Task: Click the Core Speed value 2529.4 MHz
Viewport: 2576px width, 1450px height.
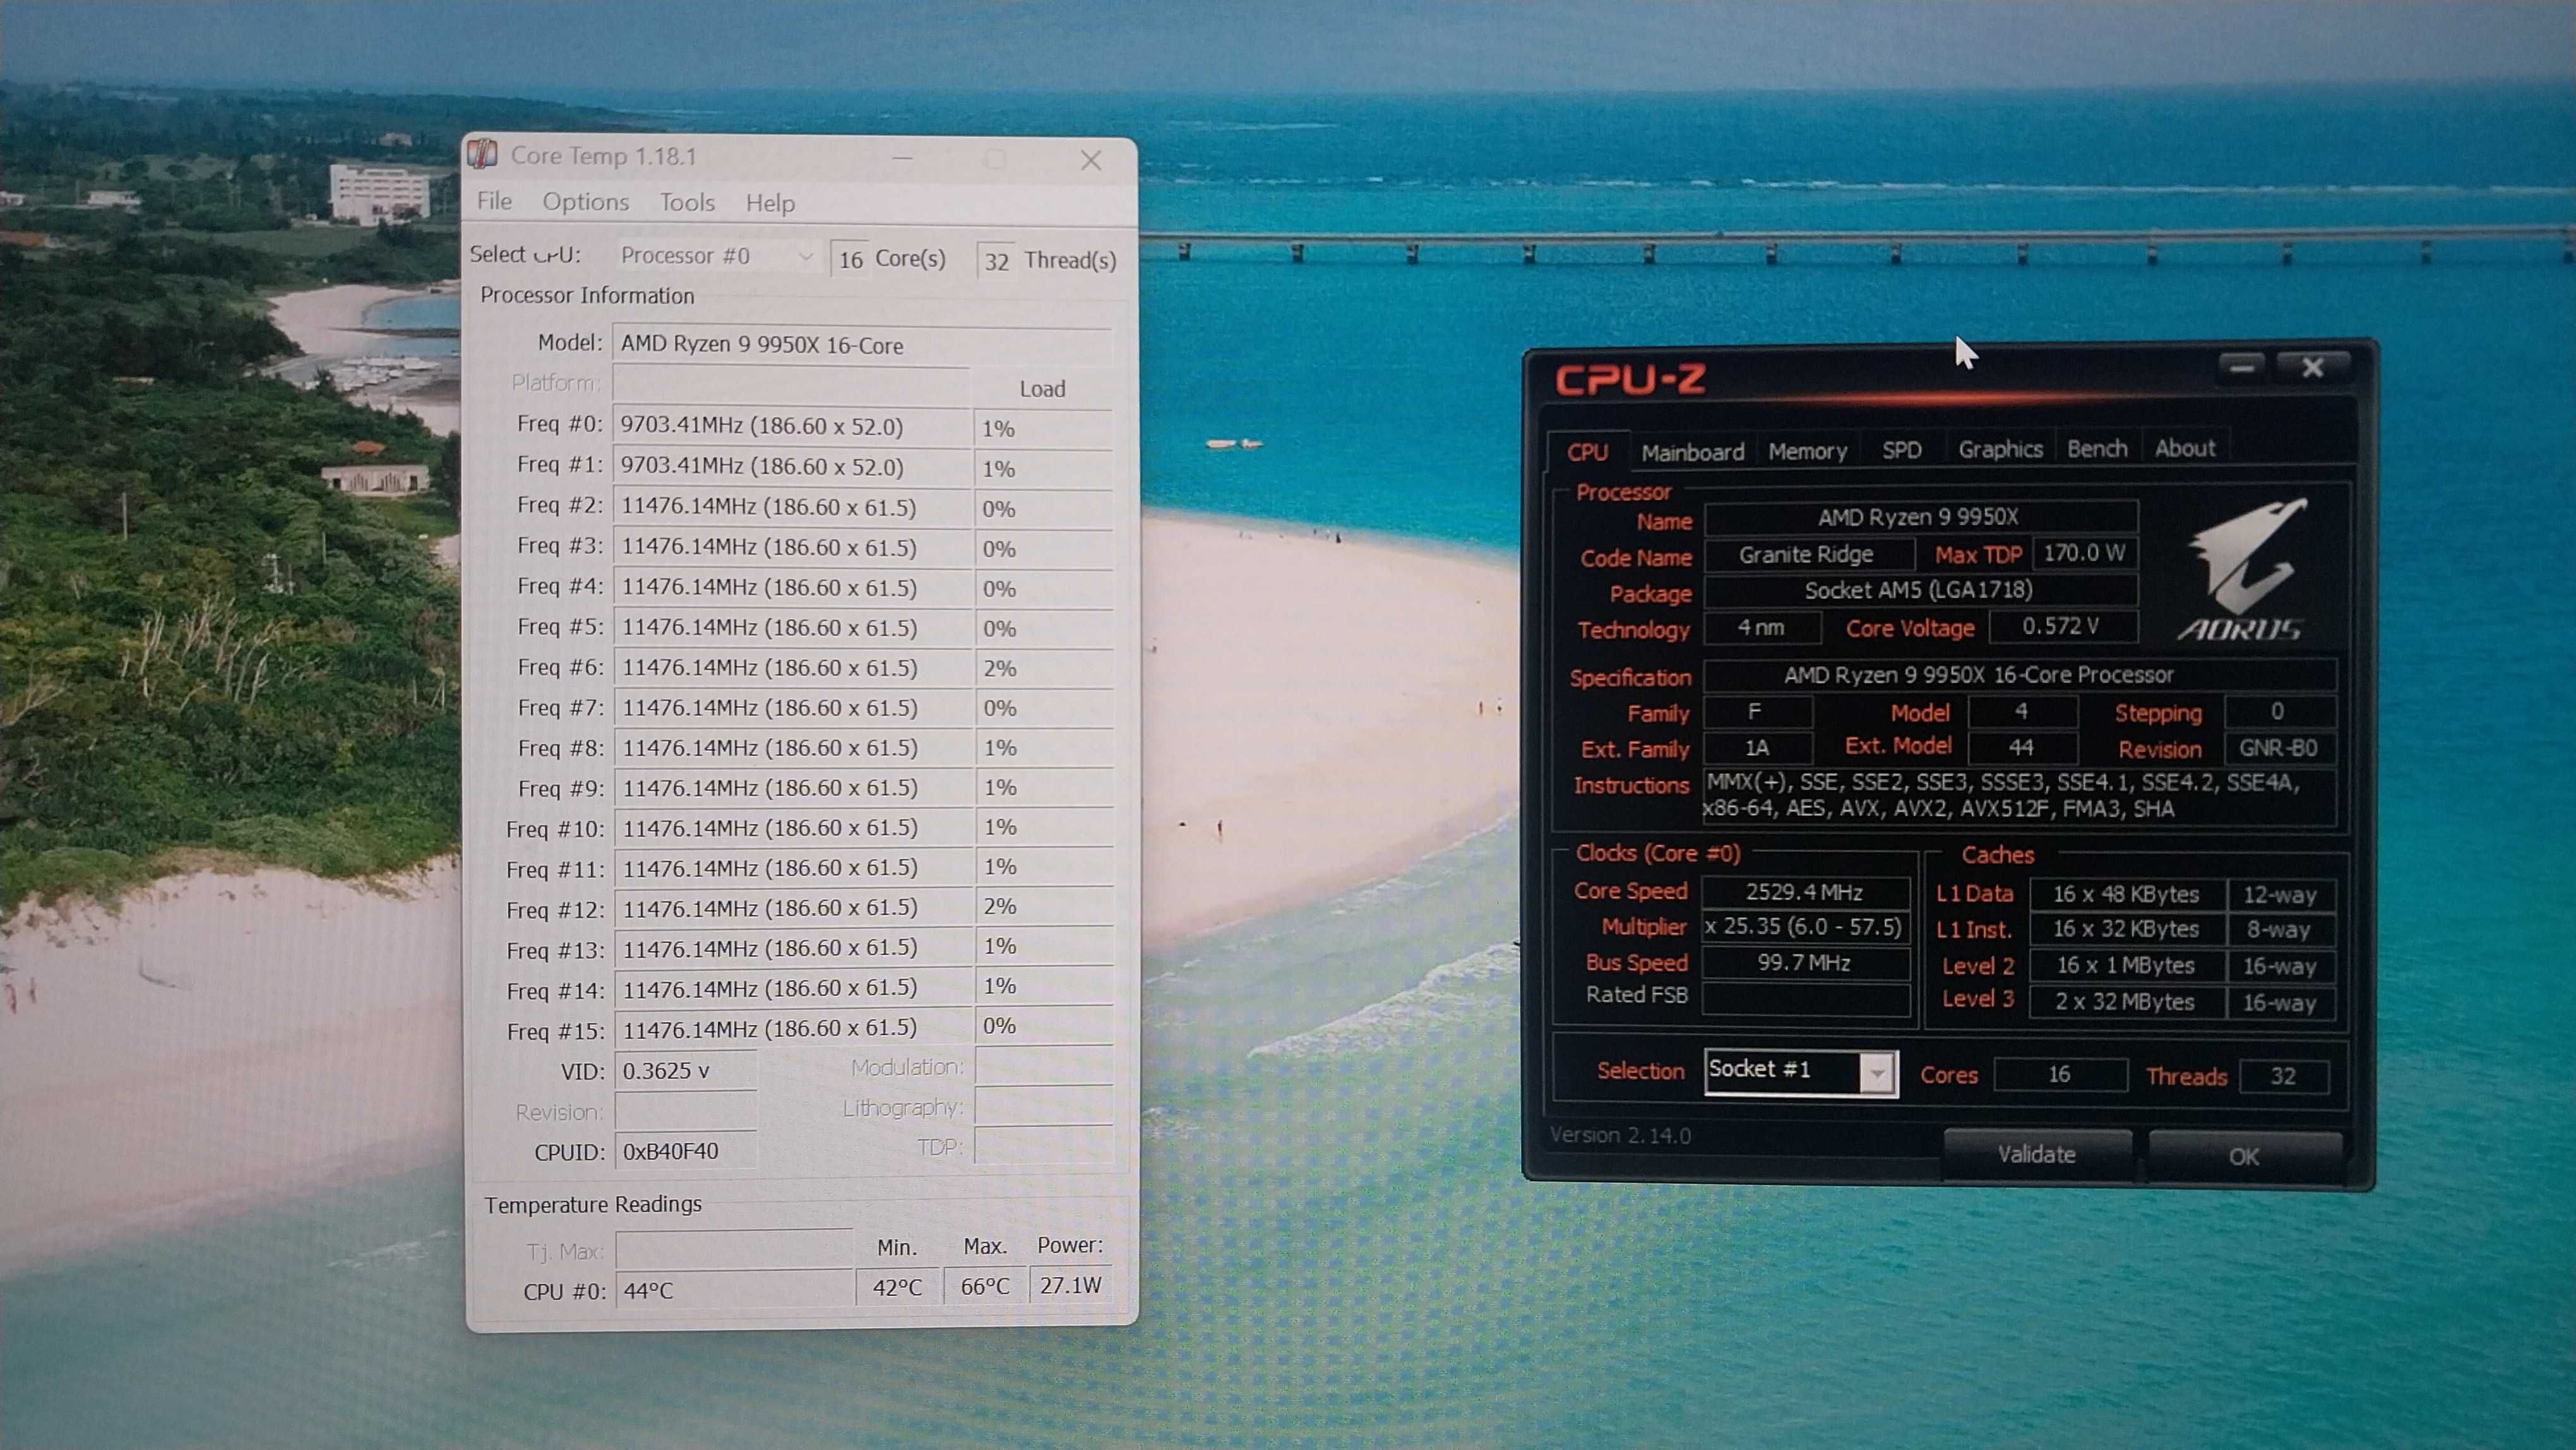Action: pos(1806,892)
